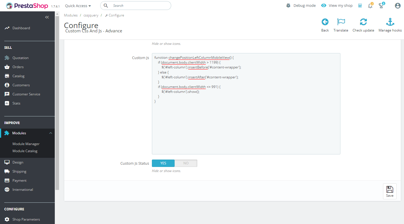Image resolution: width=404 pixels, height=224 pixels.
Task: Click the Modules breadcrumb link
Action: click(71, 15)
